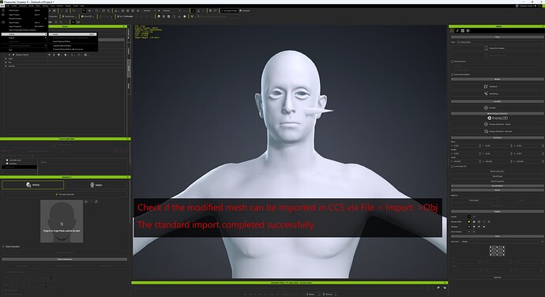545x297 pixels.
Task: Click the pivot alignment grid in Modify panel
Action: [x=497, y=250]
